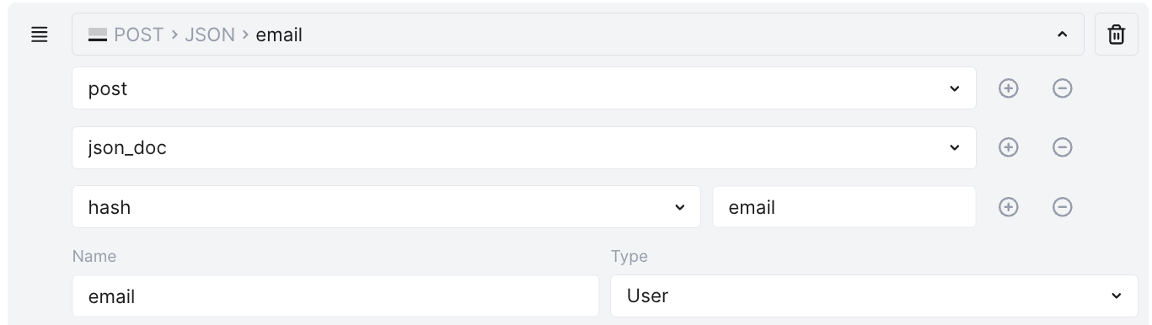Add a step after the post row
The image size is (1152, 325).
tap(1008, 88)
